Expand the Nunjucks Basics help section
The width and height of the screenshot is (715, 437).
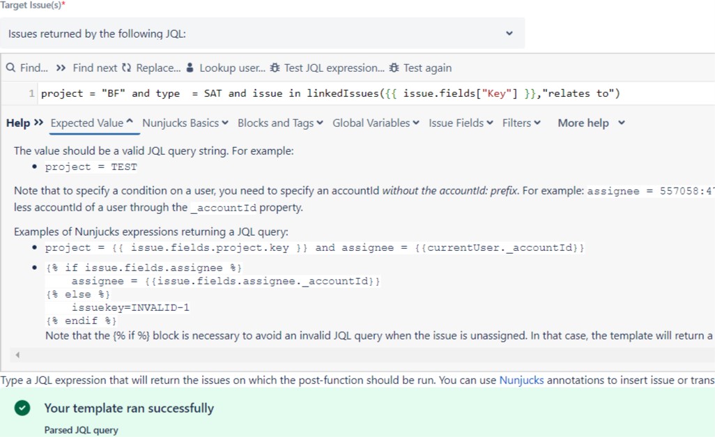pyautogui.click(x=185, y=123)
